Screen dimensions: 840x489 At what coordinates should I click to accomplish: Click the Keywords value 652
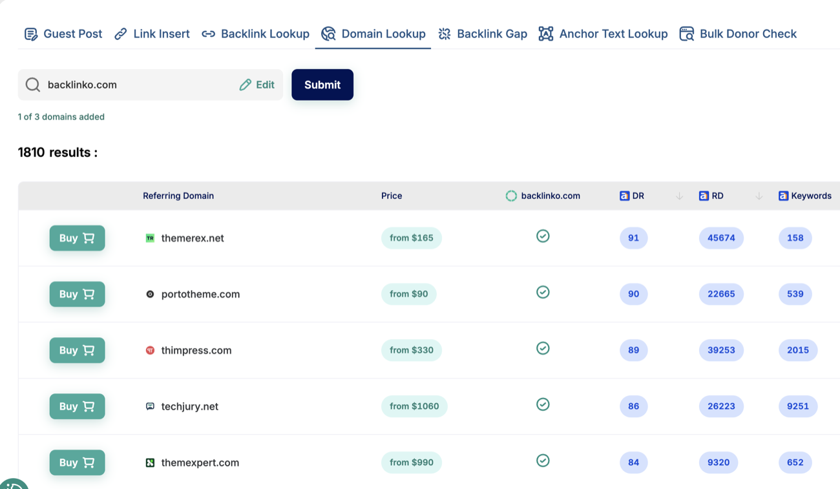coord(795,463)
